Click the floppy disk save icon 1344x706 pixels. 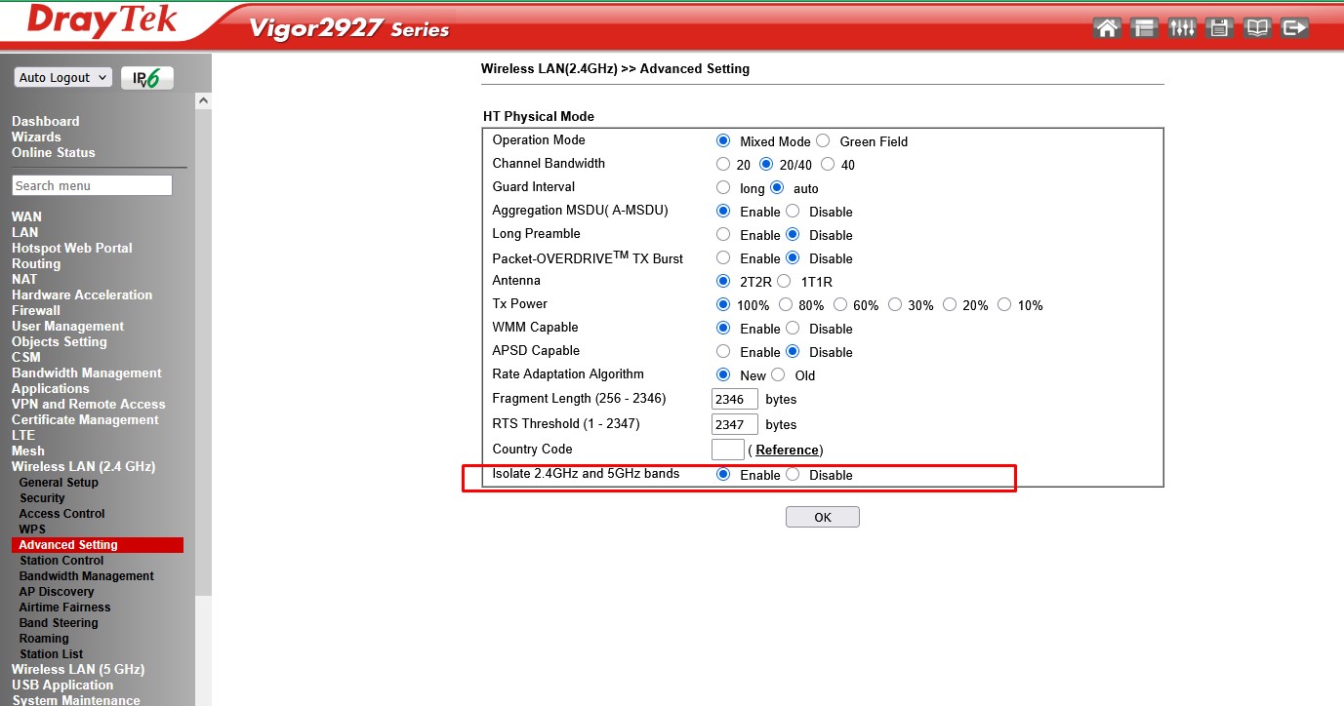point(1219,28)
